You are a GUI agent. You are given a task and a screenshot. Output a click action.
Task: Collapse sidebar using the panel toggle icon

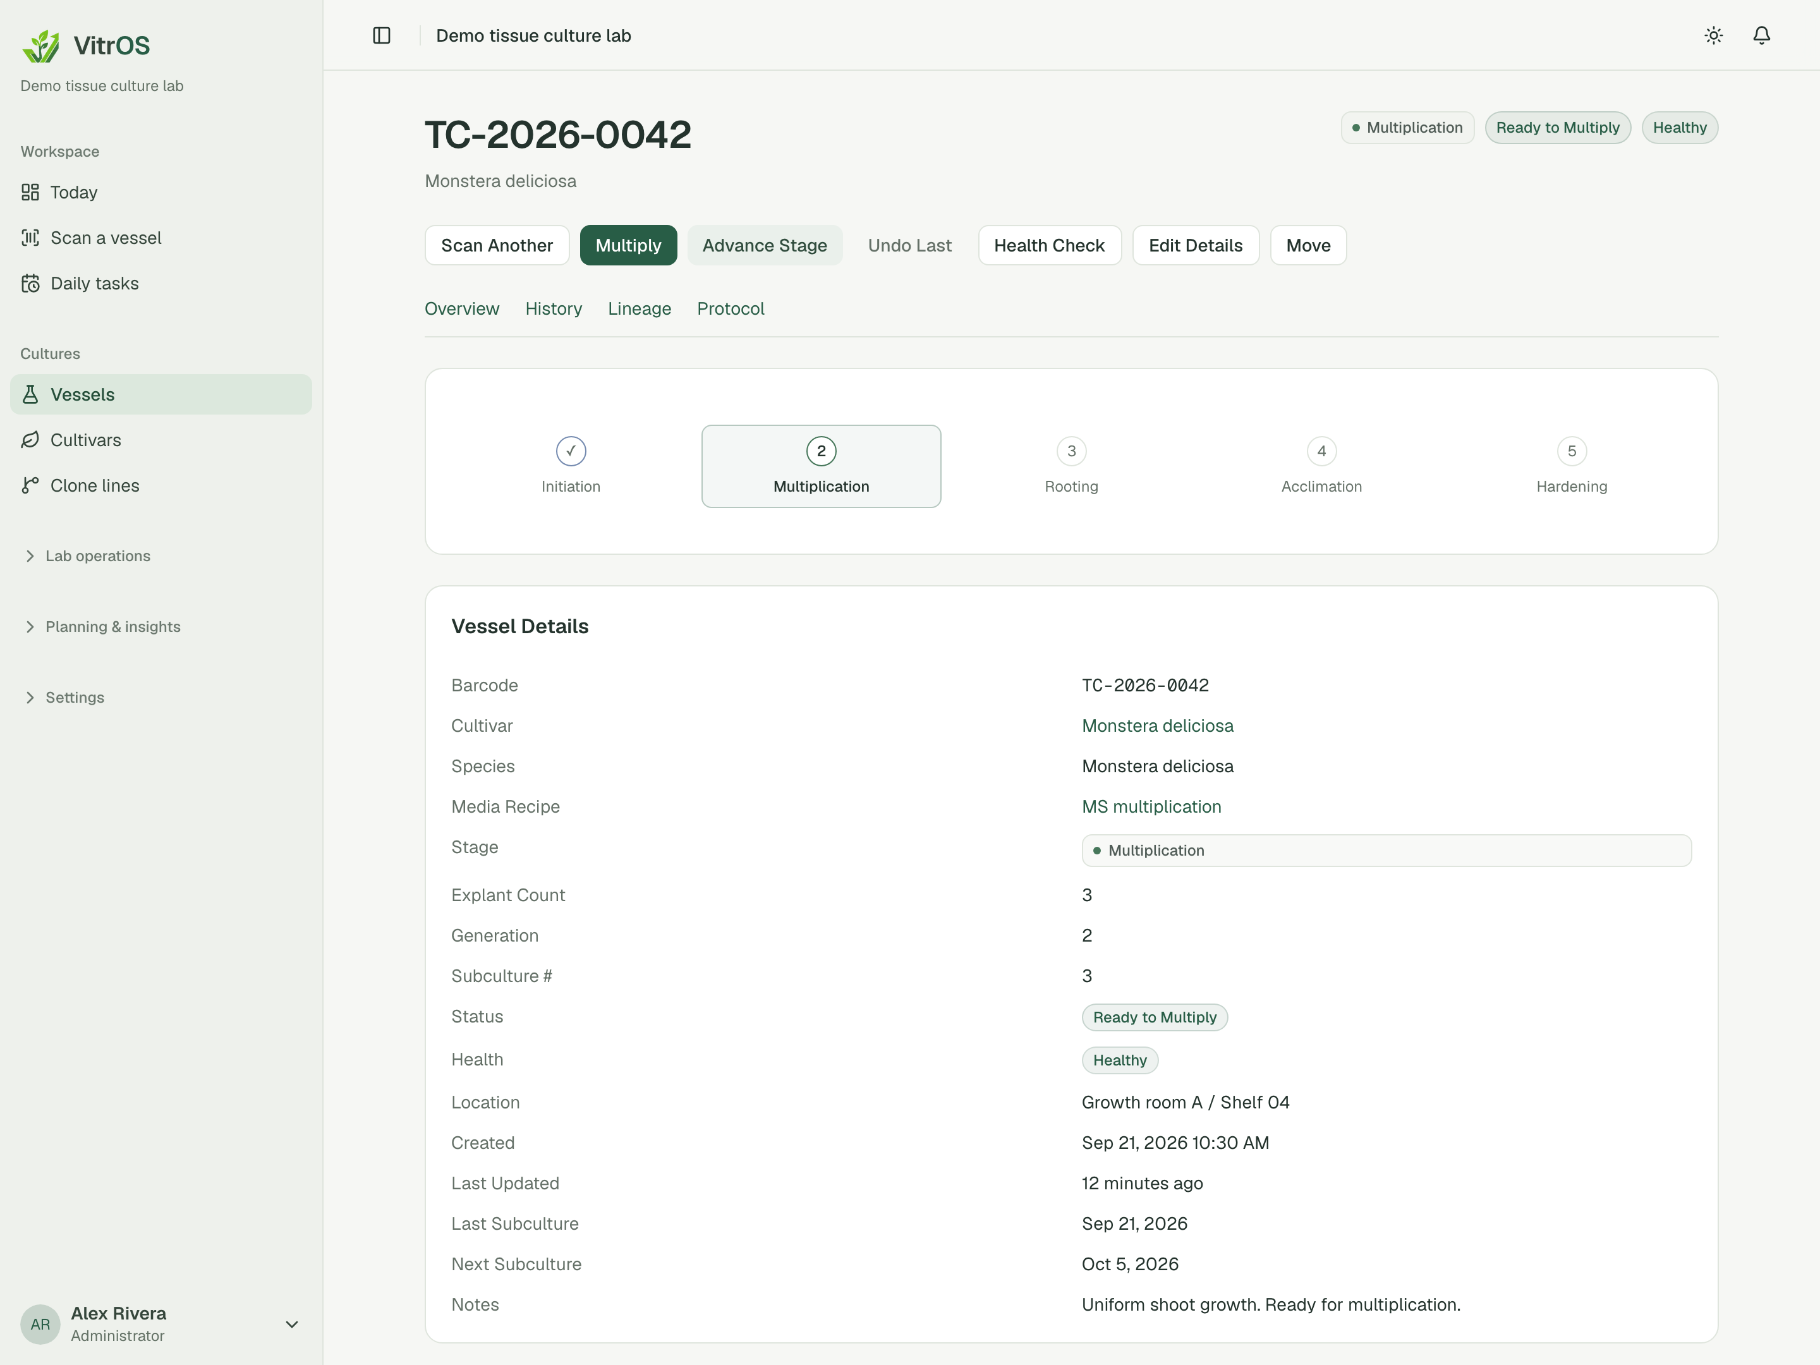(x=382, y=35)
